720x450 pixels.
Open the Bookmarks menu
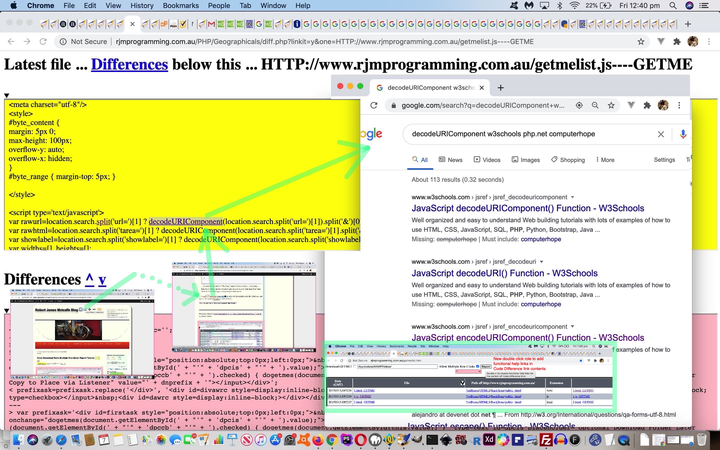(x=181, y=6)
